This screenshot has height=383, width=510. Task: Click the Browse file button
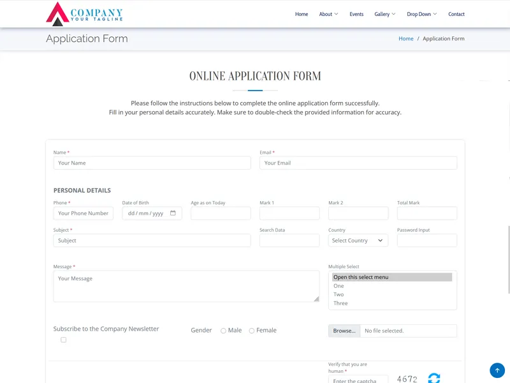pyautogui.click(x=344, y=331)
